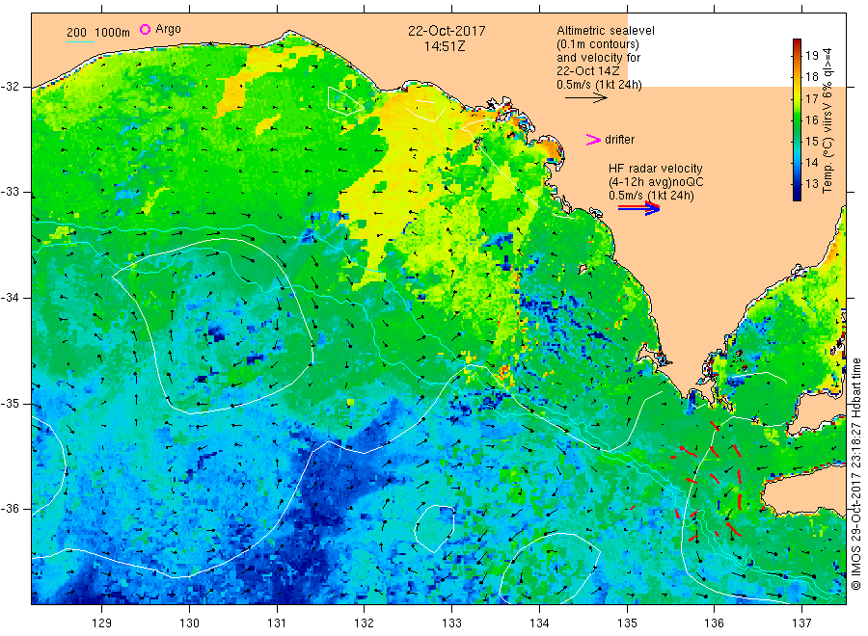868x636 pixels.
Task: Click the 'HF radar velocity' legend heading
Action: [x=656, y=168]
